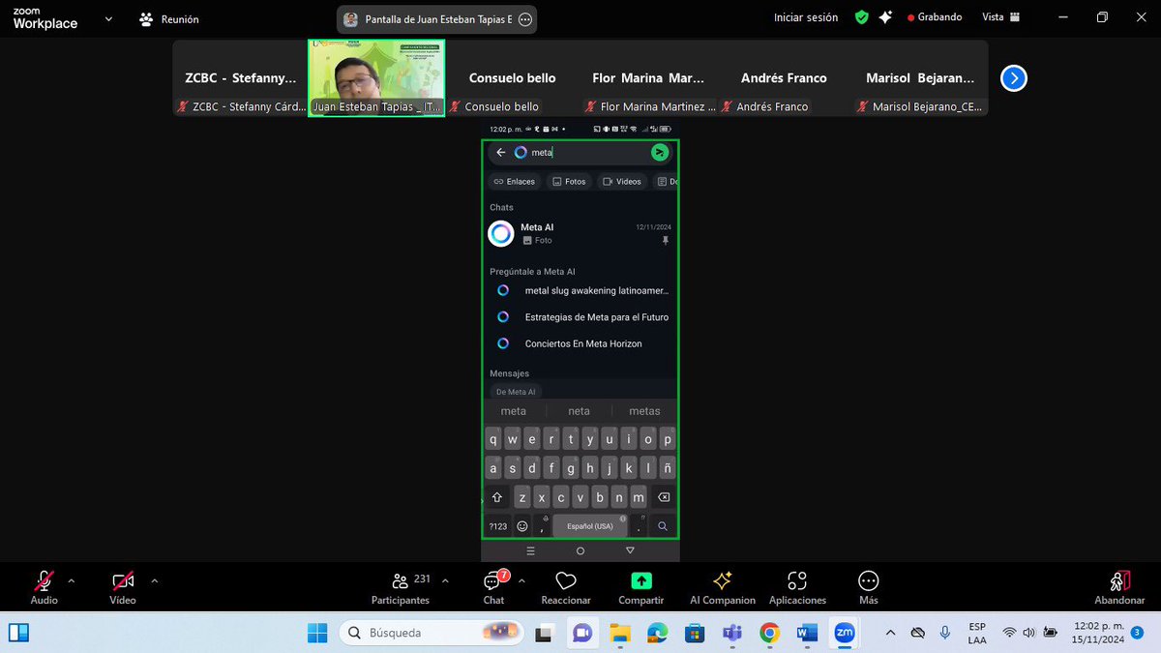Screen dimensions: 1161x653
Task: Open Microsoft Store from taskbar
Action: [x=695, y=633]
